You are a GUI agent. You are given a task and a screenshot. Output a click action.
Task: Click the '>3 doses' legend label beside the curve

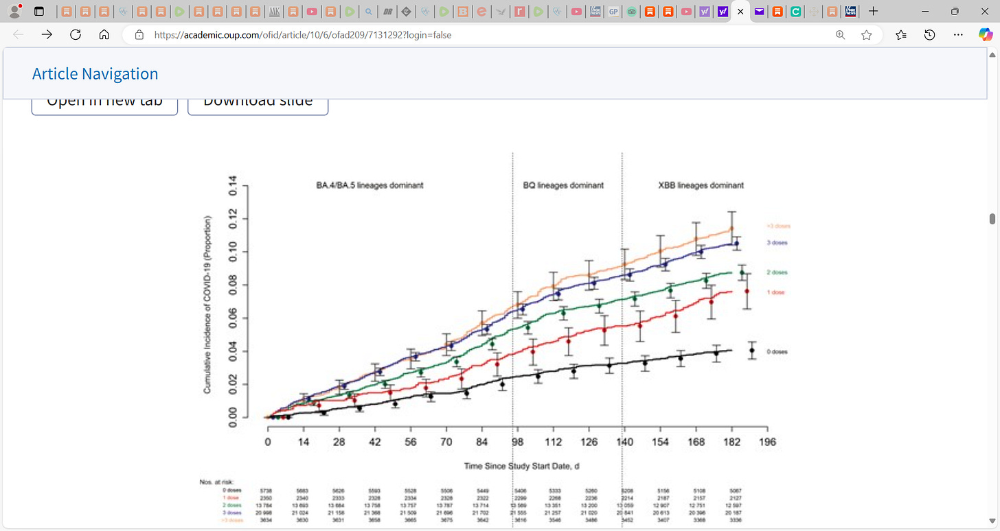tap(779, 226)
